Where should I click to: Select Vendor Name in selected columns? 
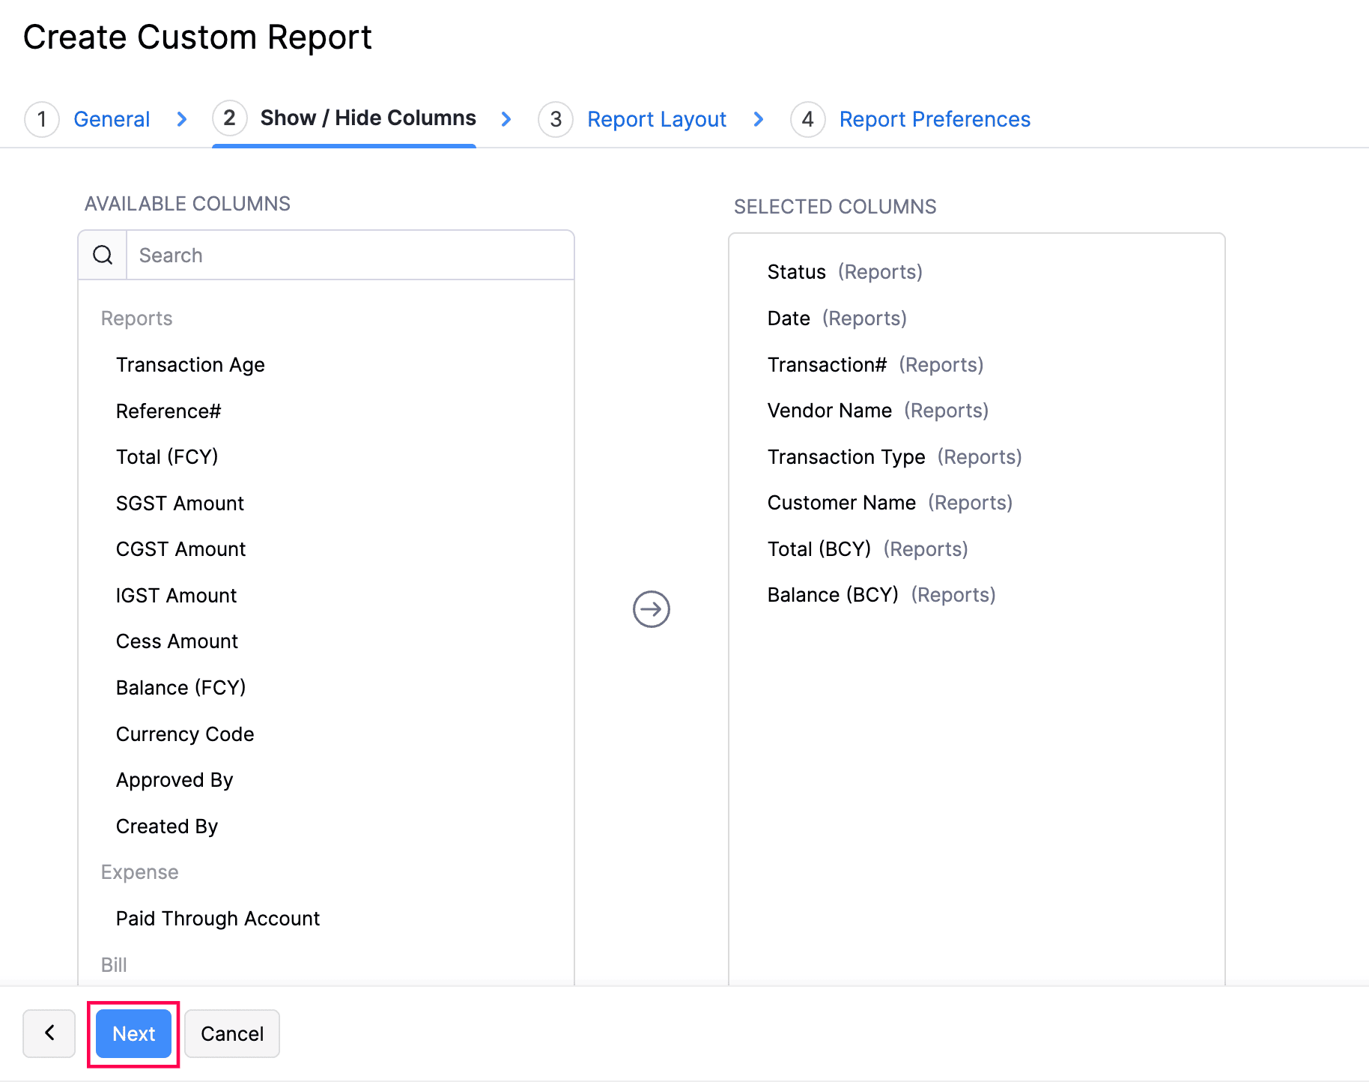click(x=829, y=411)
